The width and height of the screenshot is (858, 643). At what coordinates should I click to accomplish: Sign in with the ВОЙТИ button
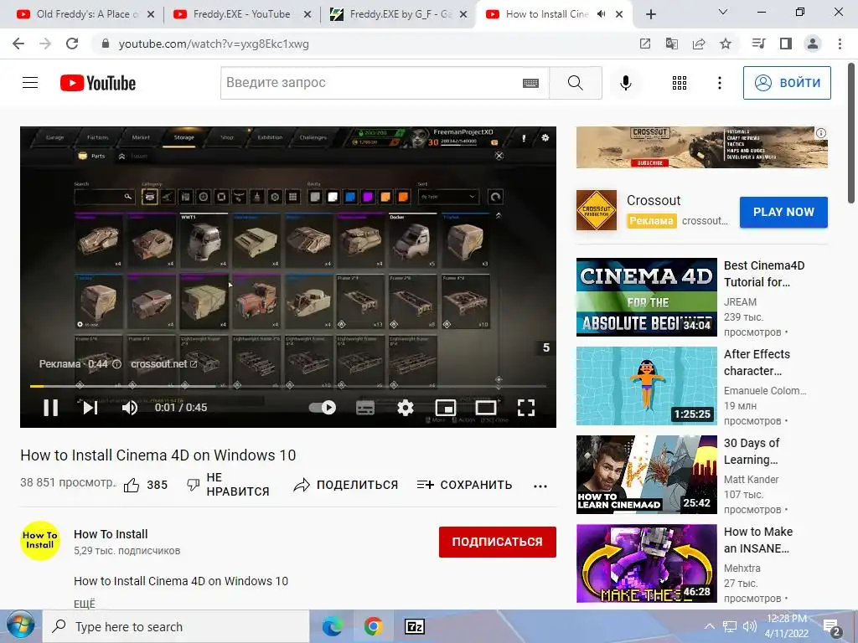click(x=787, y=83)
